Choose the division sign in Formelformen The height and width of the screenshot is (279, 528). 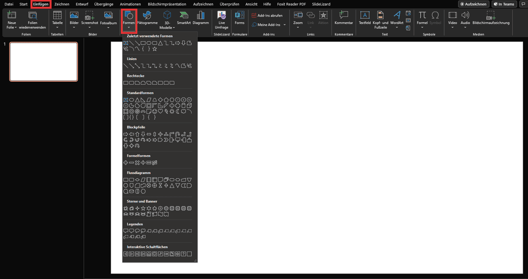point(143,163)
